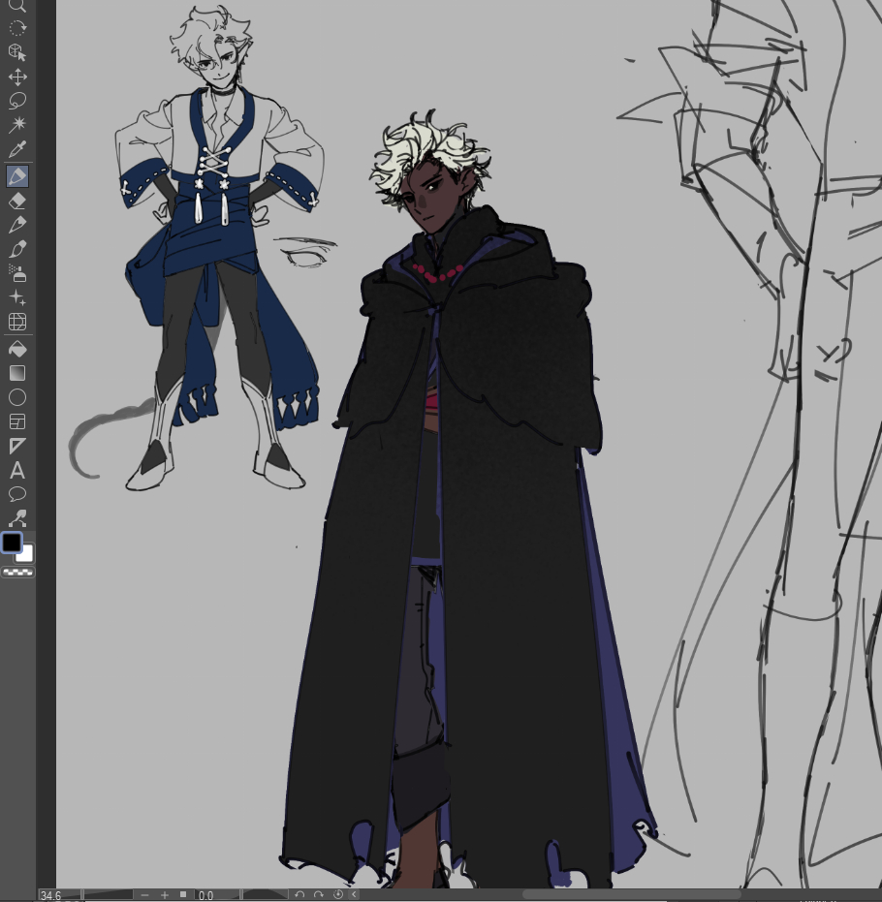Select the Zoom magnifier tool
This screenshot has width=882, height=902.
point(17,6)
